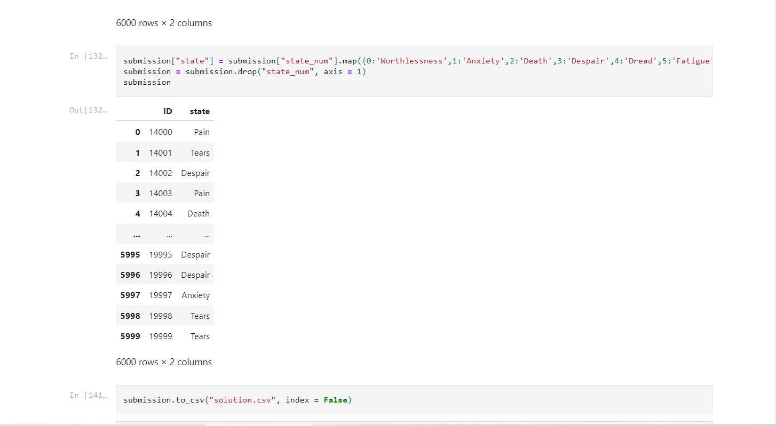
Task: Click the Tears state in row 5999
Action: [x=200, y=336]
